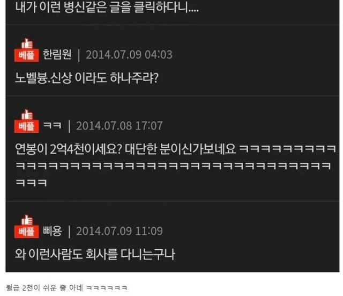Click the phrase '대단한 분이신가보네요'

click(x=180, y=149)
